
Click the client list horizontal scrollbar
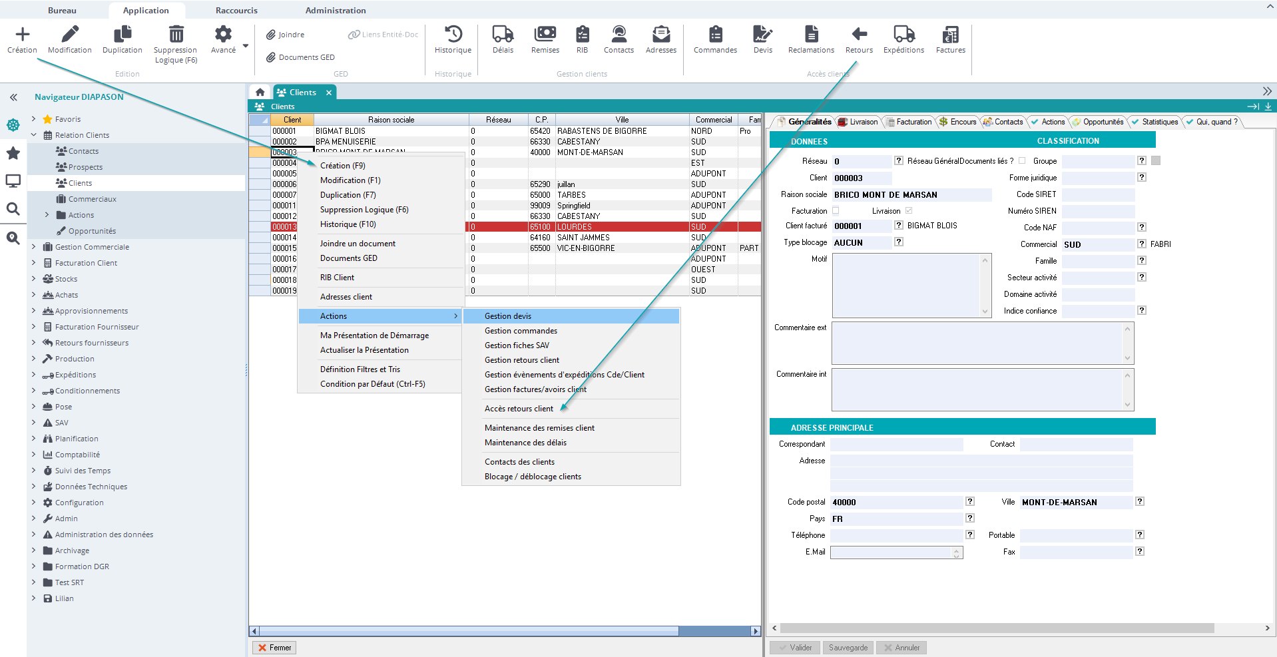pos(466,631)
